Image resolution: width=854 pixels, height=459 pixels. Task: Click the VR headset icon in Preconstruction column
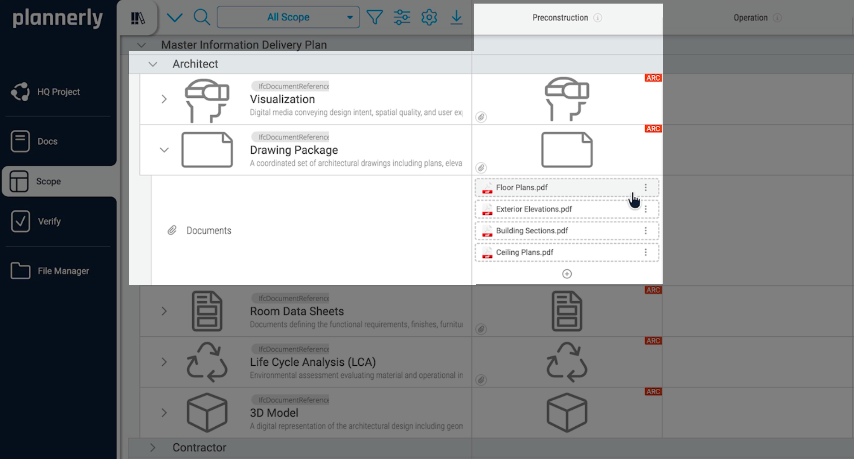click(x=567, y=99)
